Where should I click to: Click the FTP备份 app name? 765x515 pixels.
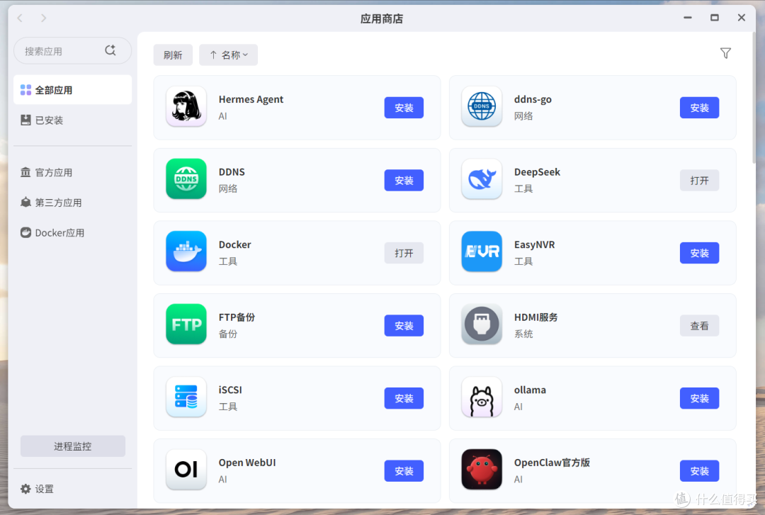click(237, 317)
